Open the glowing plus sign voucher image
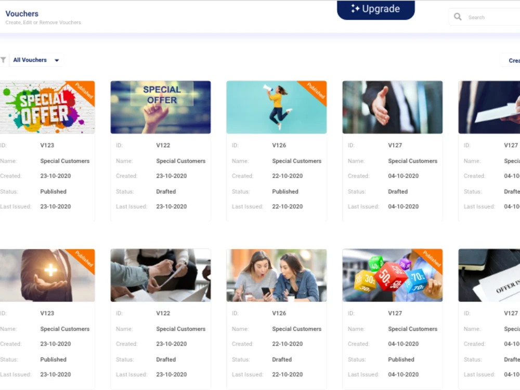Screen dimensions: 520x390 click(47, 275)
